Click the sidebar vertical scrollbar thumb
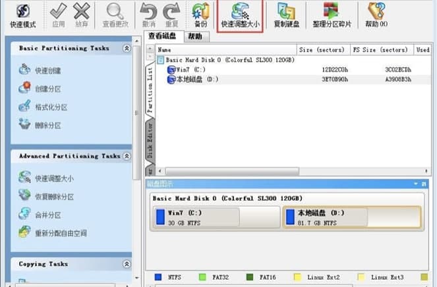This screenshot has height=287, width=437. [136, 113]
